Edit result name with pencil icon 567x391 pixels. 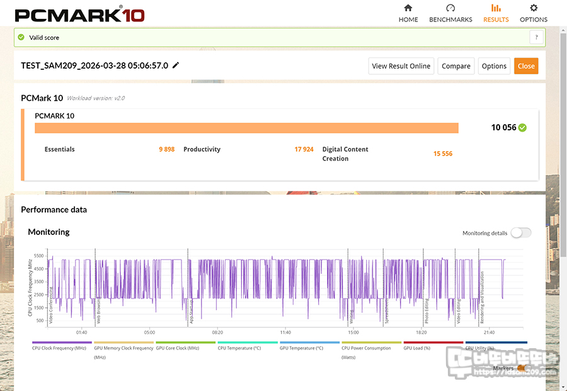[176, 65]
